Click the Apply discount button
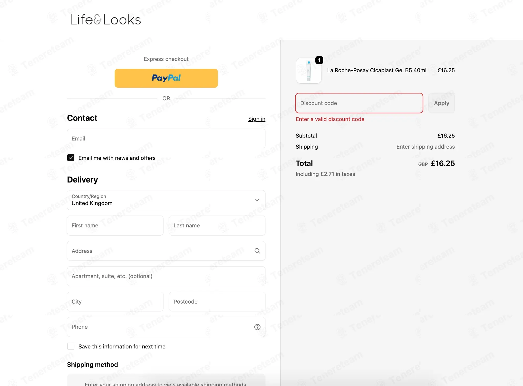Viewport: 523px width, 386px height. (442, 103)
